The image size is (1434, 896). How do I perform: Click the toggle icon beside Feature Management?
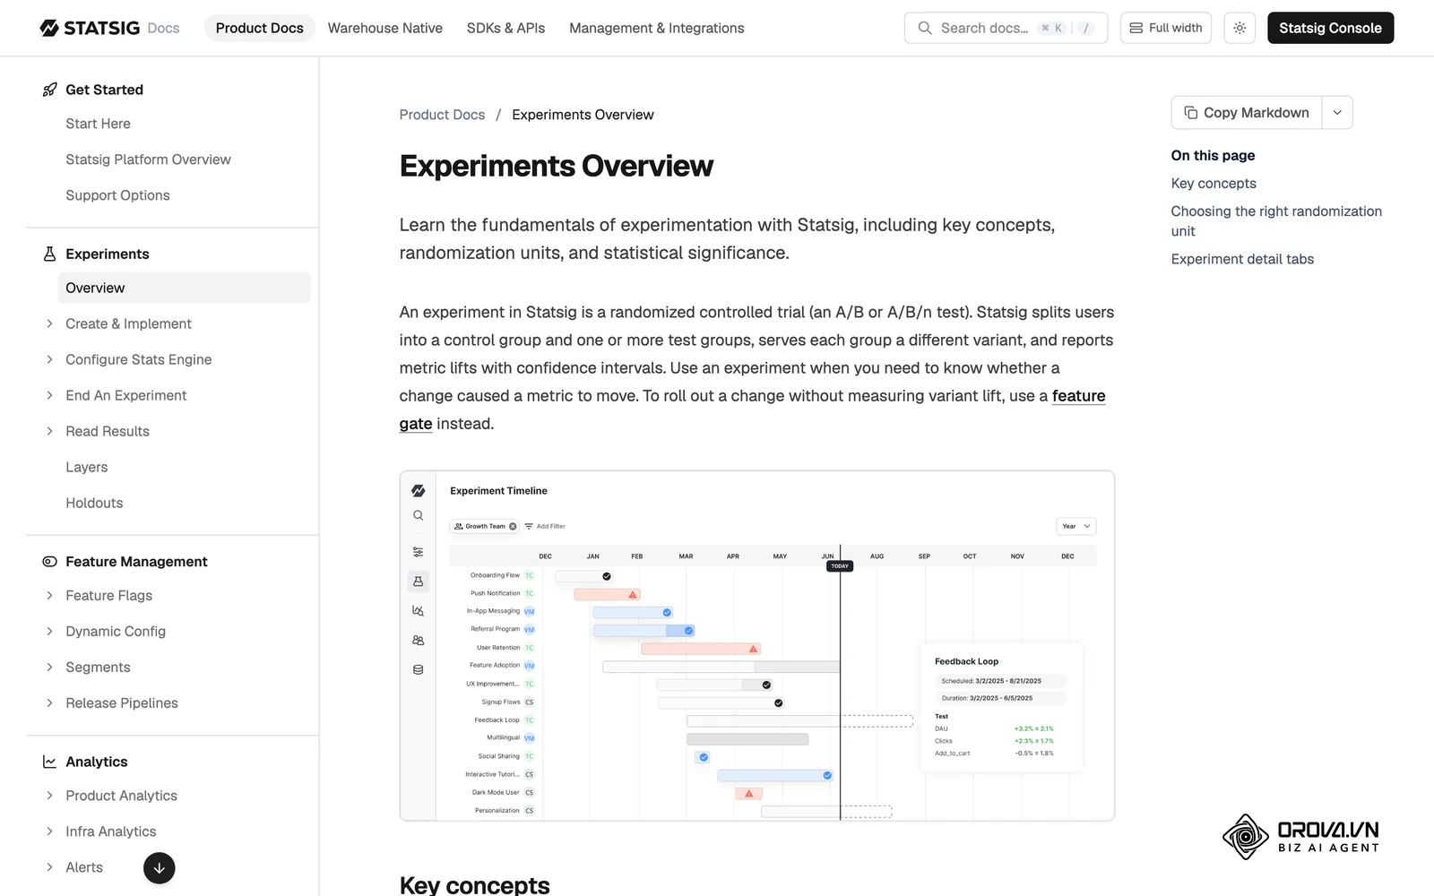point(49,562)
